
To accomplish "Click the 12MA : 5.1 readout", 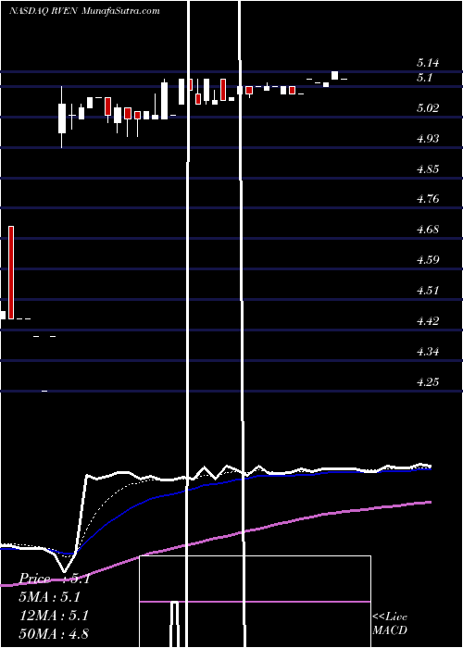I will pyautogui.click(x=53, y=616).
